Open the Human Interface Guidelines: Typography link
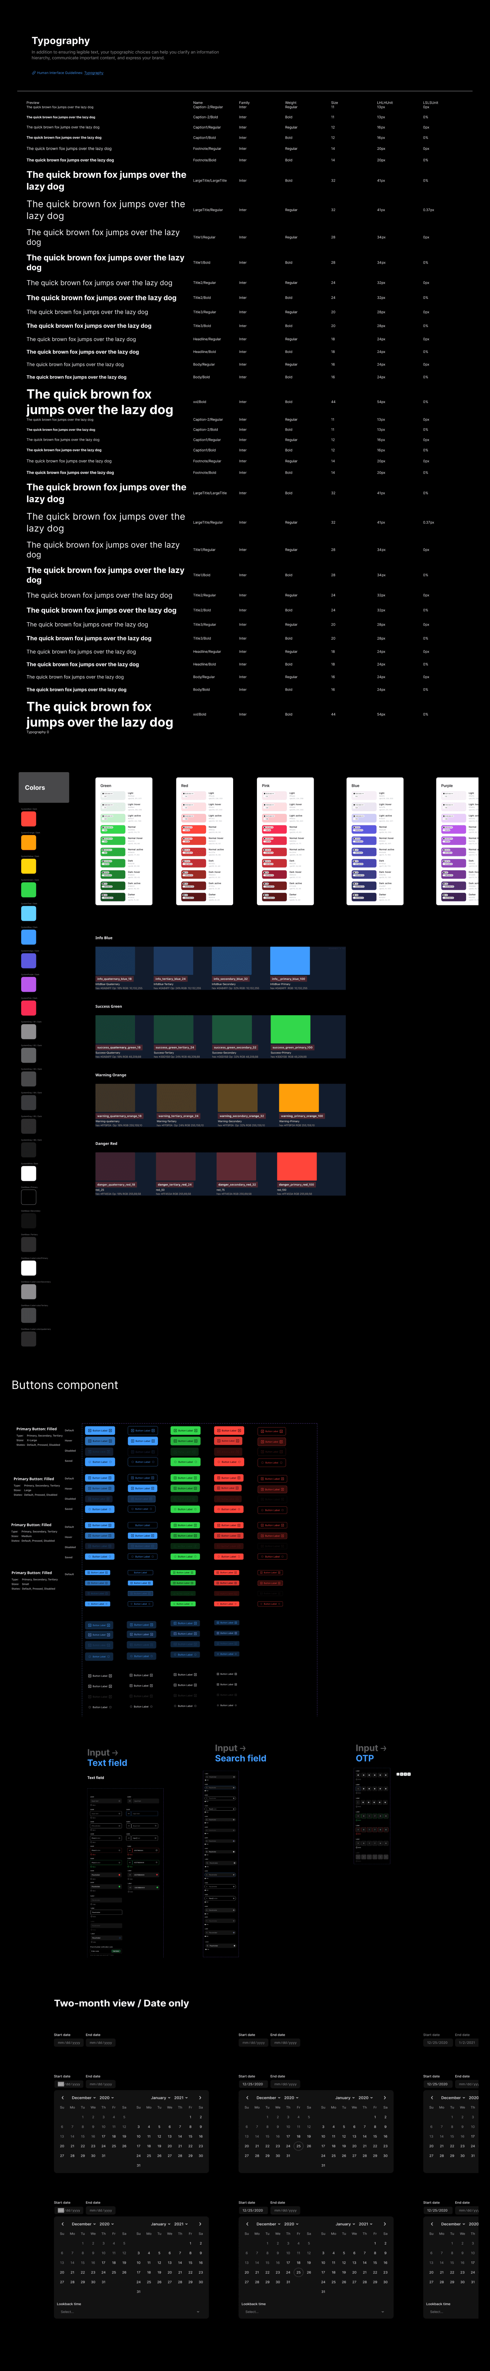This screenshot has width=490, height=2371. (x=68, y=73)
